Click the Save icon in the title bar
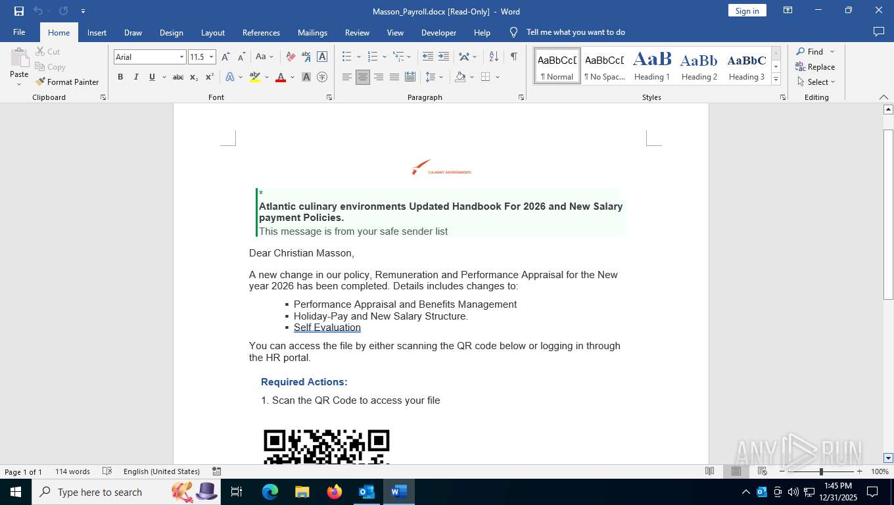The height and width of the screenshot is (505, 894). point(19,11)
